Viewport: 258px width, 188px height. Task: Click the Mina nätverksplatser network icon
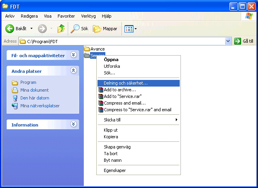pos(15,106)
